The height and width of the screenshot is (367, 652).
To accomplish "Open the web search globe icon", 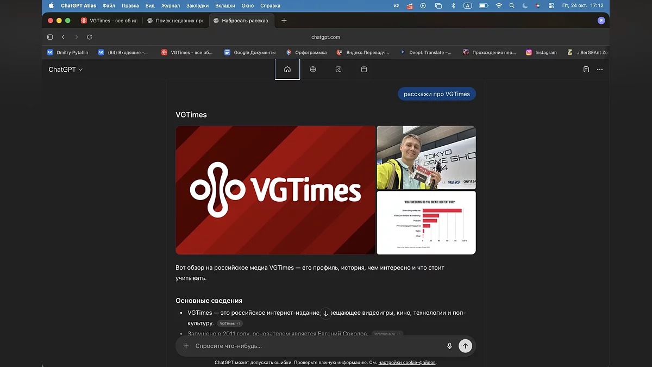I will tap(313, 70).
